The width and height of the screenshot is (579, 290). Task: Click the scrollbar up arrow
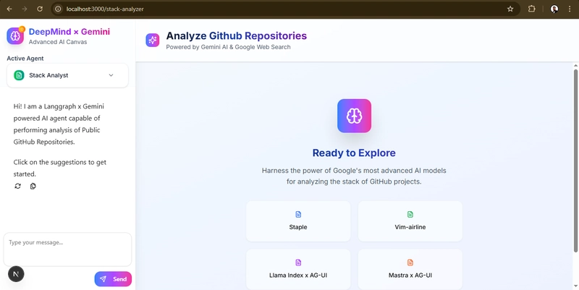[x=575, y=66]
